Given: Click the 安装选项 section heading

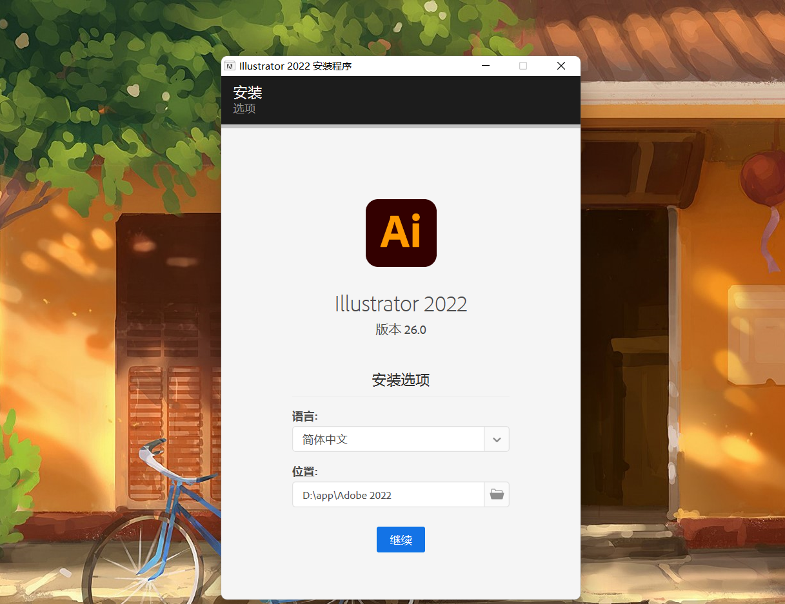Looking at the screenshot, I should (x=401, y=380).
